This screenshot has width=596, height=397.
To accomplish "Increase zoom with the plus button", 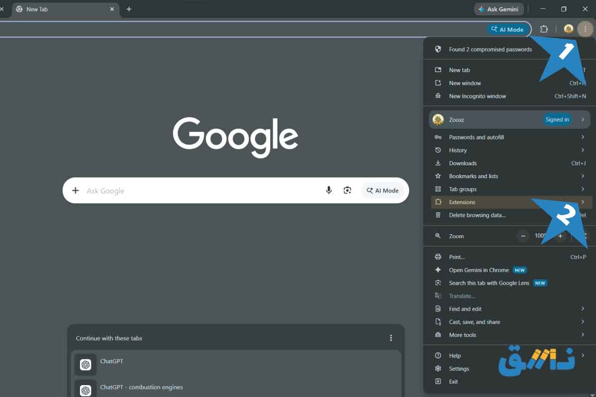I will pyautogui.click(x=560, y=236).
